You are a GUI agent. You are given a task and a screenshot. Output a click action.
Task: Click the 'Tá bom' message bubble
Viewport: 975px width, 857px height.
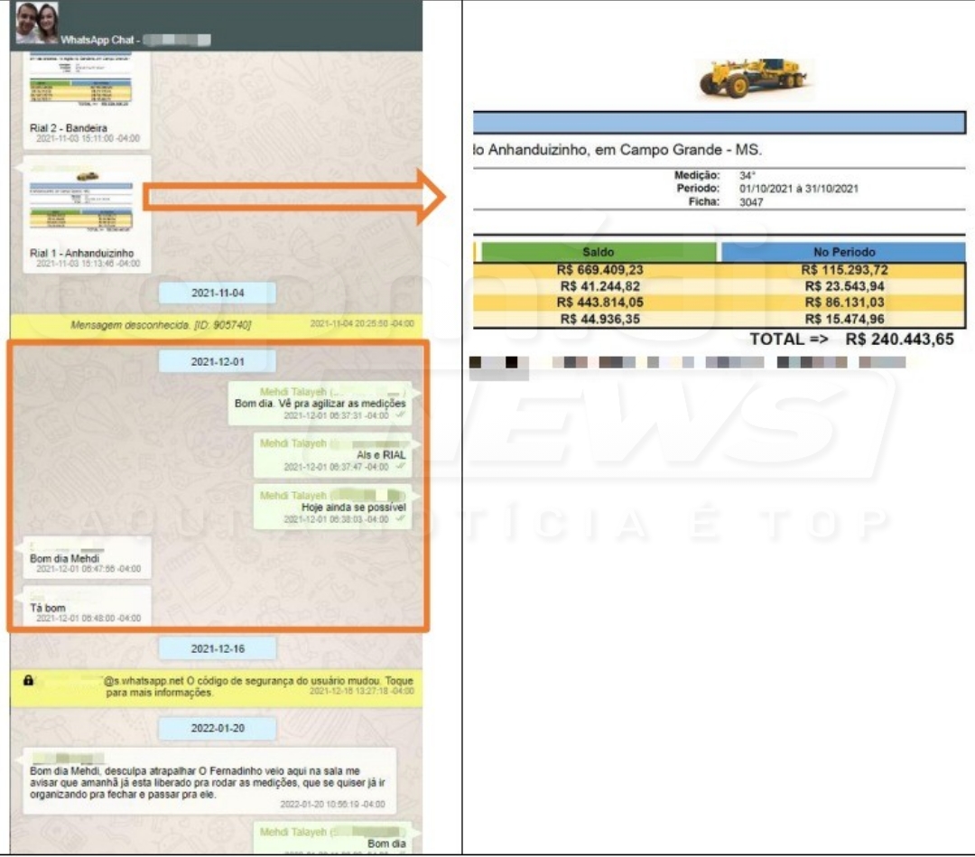[87, 606]
